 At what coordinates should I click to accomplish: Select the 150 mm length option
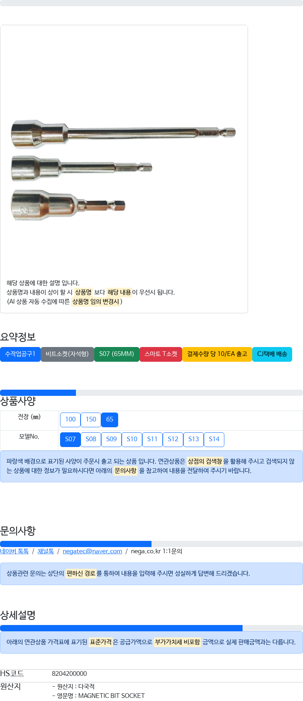click(x=91, y=420)
